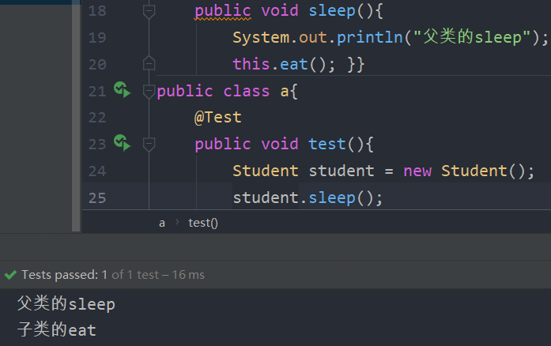The height and width of the screenshot is (346, 551).
Task: Collapse sleep() method fold marker on line 18
Action: (149, 12)
